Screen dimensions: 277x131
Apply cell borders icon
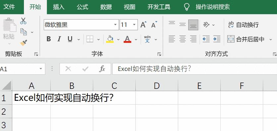click(x=90, y=39)
